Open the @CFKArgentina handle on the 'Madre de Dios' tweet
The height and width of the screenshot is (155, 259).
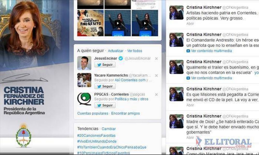[x=235, y=116]
